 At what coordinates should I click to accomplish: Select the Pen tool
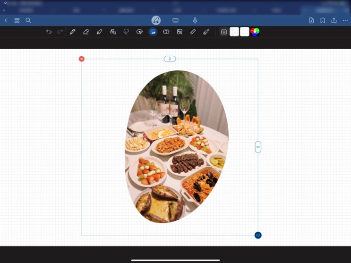pos(73,32)
